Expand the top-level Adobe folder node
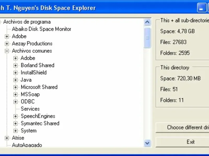 (x=7, y=36)
